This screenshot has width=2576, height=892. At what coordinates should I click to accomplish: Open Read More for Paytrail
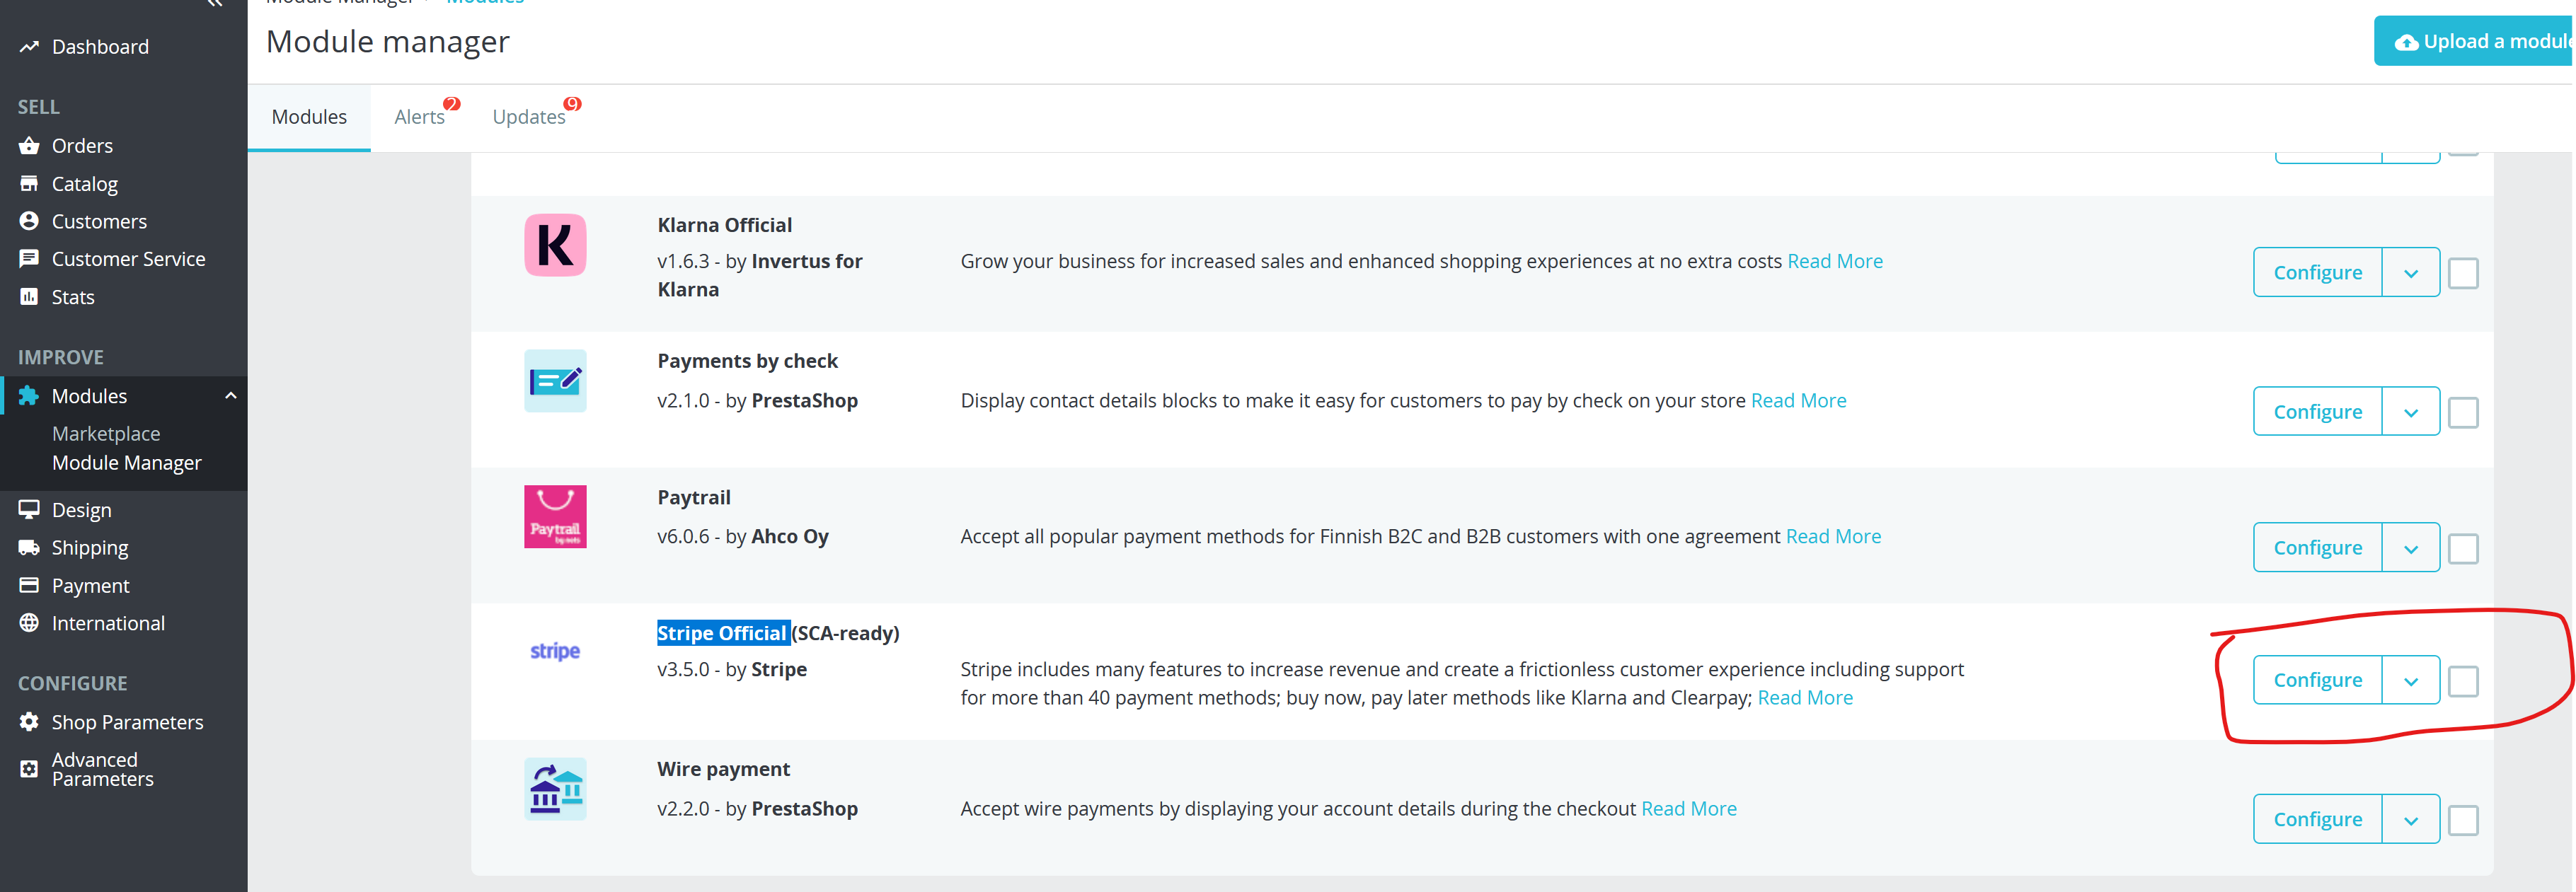coord(1833,537)
